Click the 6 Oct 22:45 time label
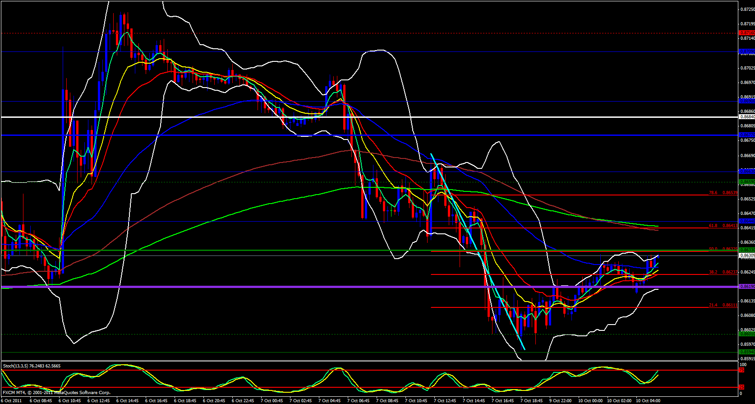The image size is (755, 404). [243, 401]
